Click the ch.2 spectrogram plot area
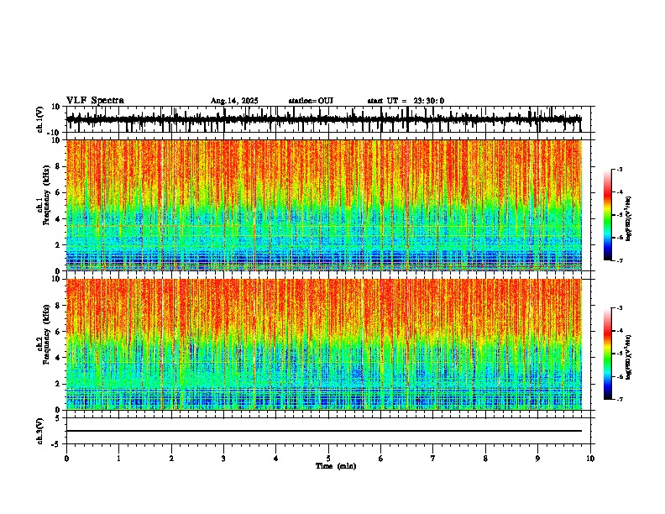Screen dimensions: 665x514 (x=324, y=344)
